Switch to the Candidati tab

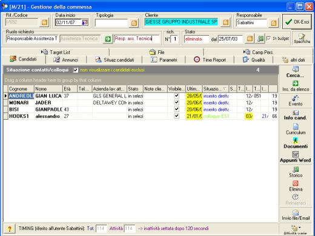(24, 59)
